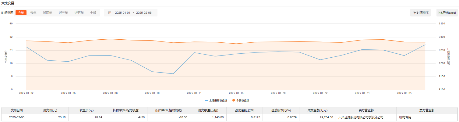Click buyer 天风证券股份有限公司宁波分公司 cell

click(x=361, y=117)
